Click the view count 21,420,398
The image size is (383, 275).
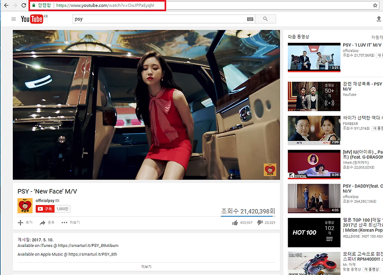248,211
